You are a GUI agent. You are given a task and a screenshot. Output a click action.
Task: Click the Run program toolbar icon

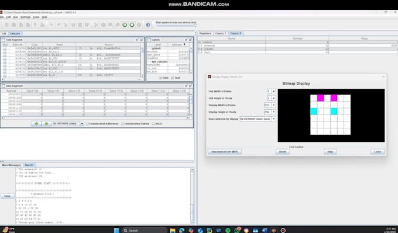(104, 25)
